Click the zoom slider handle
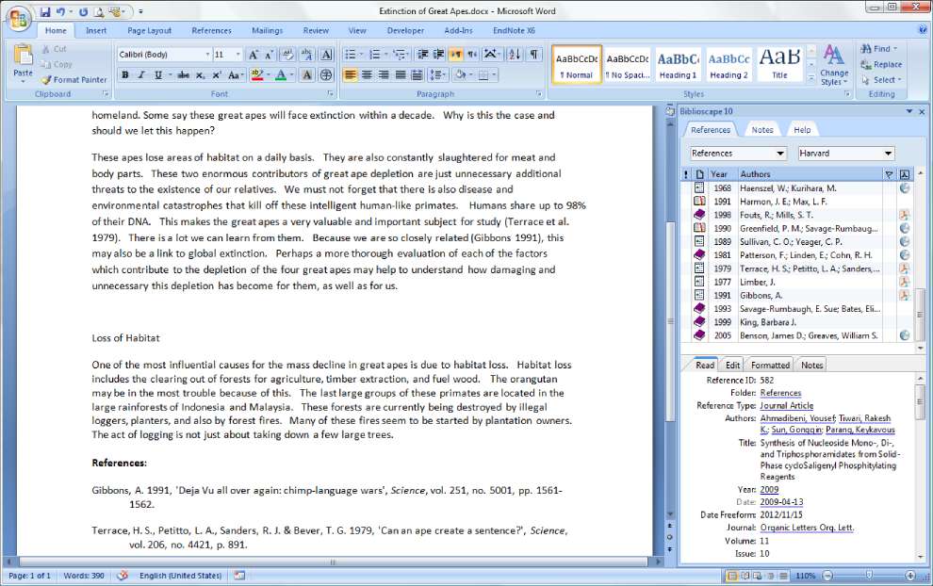This screenshot has height=586, width=933. click(x=869, y=576)
